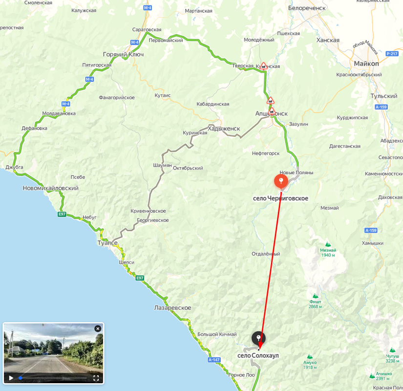Click the black село Солохаул map pin

tap(258, 339)
